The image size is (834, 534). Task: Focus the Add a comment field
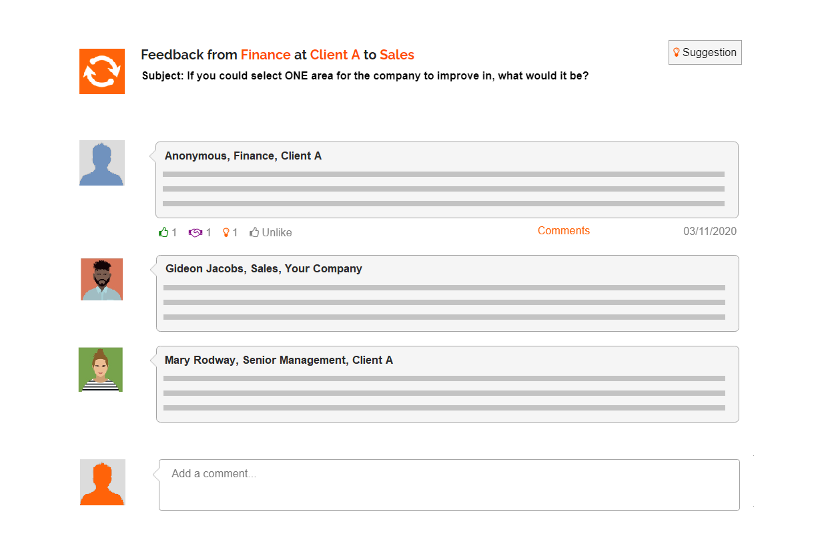tap(449, 485)
